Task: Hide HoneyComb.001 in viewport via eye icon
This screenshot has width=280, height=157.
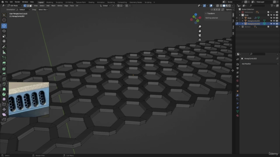Action: (x=274, y=21)
